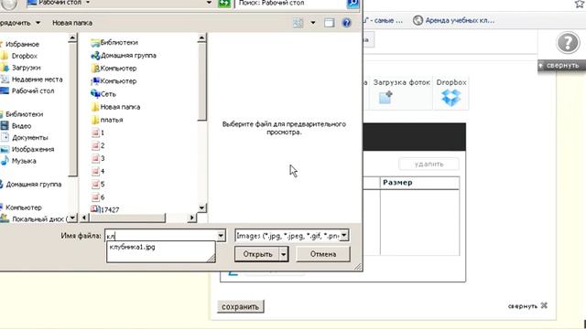
Task: Click the Рабочий стол search field
Action: (x=290, y=3)
